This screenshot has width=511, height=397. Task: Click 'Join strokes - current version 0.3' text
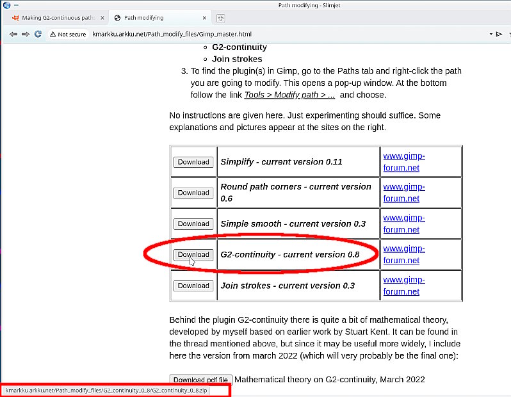click(288, 286)
